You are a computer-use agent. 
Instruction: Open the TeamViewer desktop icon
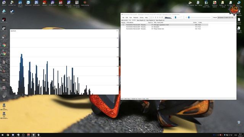(28, 3)
